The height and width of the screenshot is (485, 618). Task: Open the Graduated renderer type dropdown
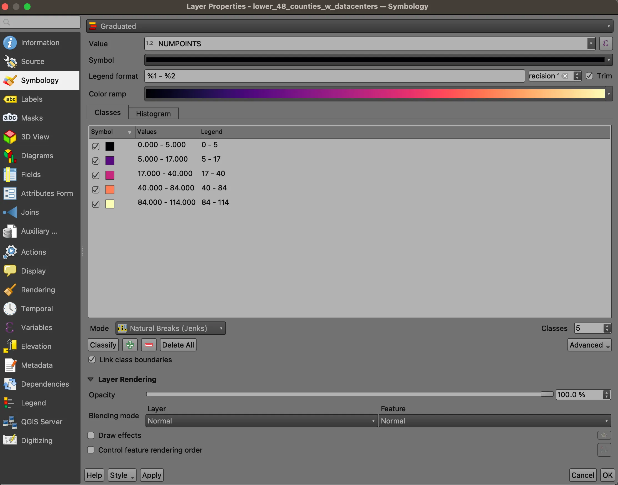[349, 26]
